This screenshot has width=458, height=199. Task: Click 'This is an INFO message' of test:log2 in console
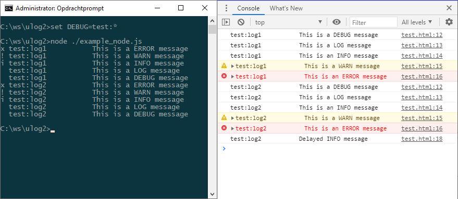338,108
